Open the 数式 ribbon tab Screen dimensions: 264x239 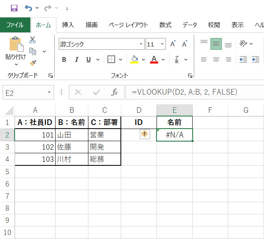165,25
